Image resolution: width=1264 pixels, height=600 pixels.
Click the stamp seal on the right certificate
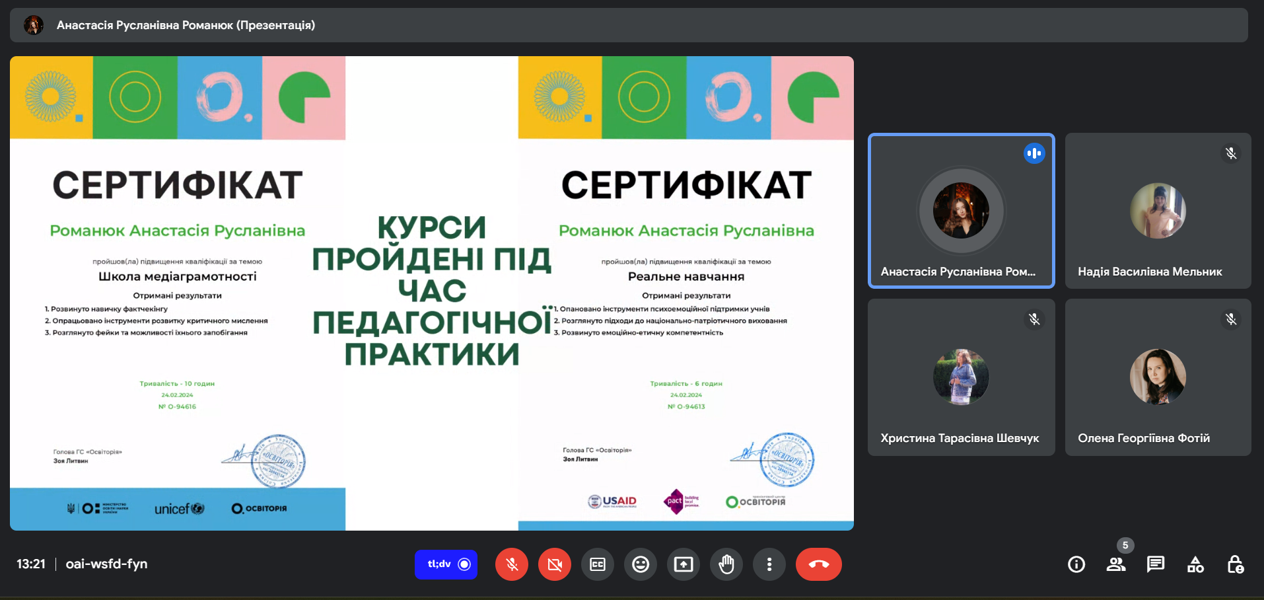pos(787,460)
